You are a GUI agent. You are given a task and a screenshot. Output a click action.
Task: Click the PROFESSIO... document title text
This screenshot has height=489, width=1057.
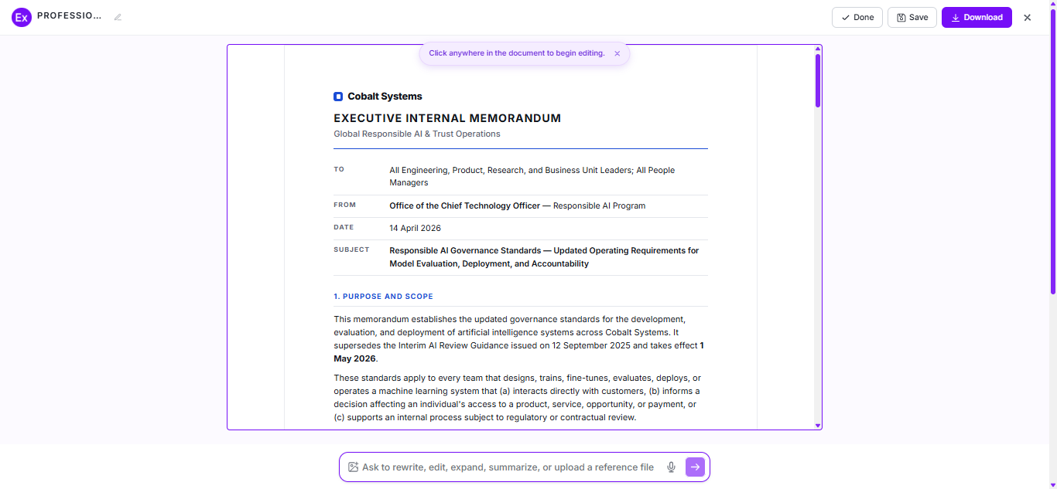(70, 16)
